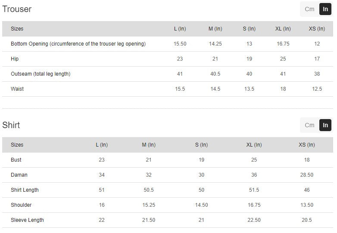
Task: Click the Trouser section heading
Action: click(x=17, y=9)
